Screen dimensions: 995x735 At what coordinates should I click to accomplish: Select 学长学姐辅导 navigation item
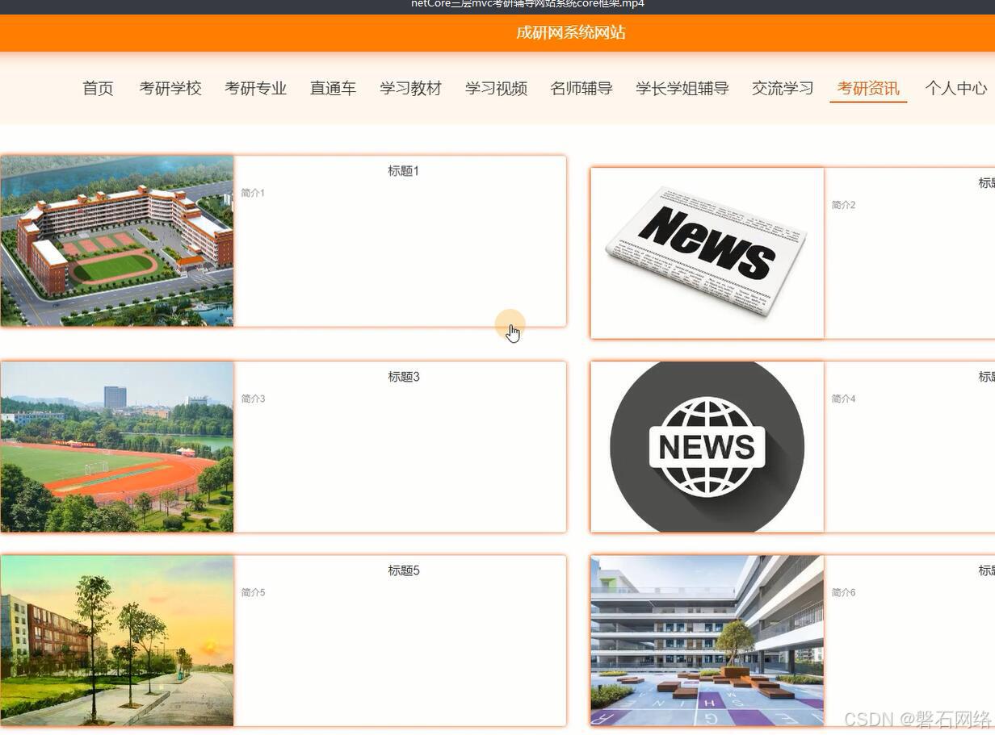click(682, 89)
